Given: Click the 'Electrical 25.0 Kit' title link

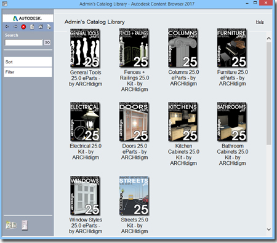Looking at the screenshot, I should tap(86, 151).
